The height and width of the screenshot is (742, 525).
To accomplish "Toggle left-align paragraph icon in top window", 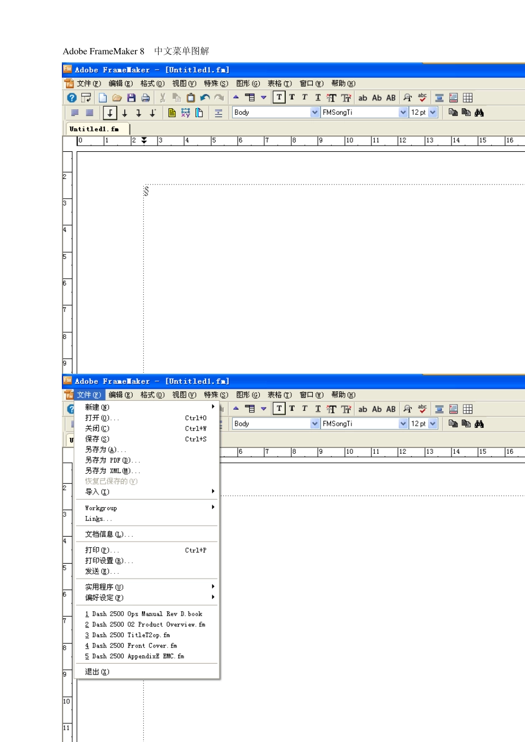I will 75,113.
